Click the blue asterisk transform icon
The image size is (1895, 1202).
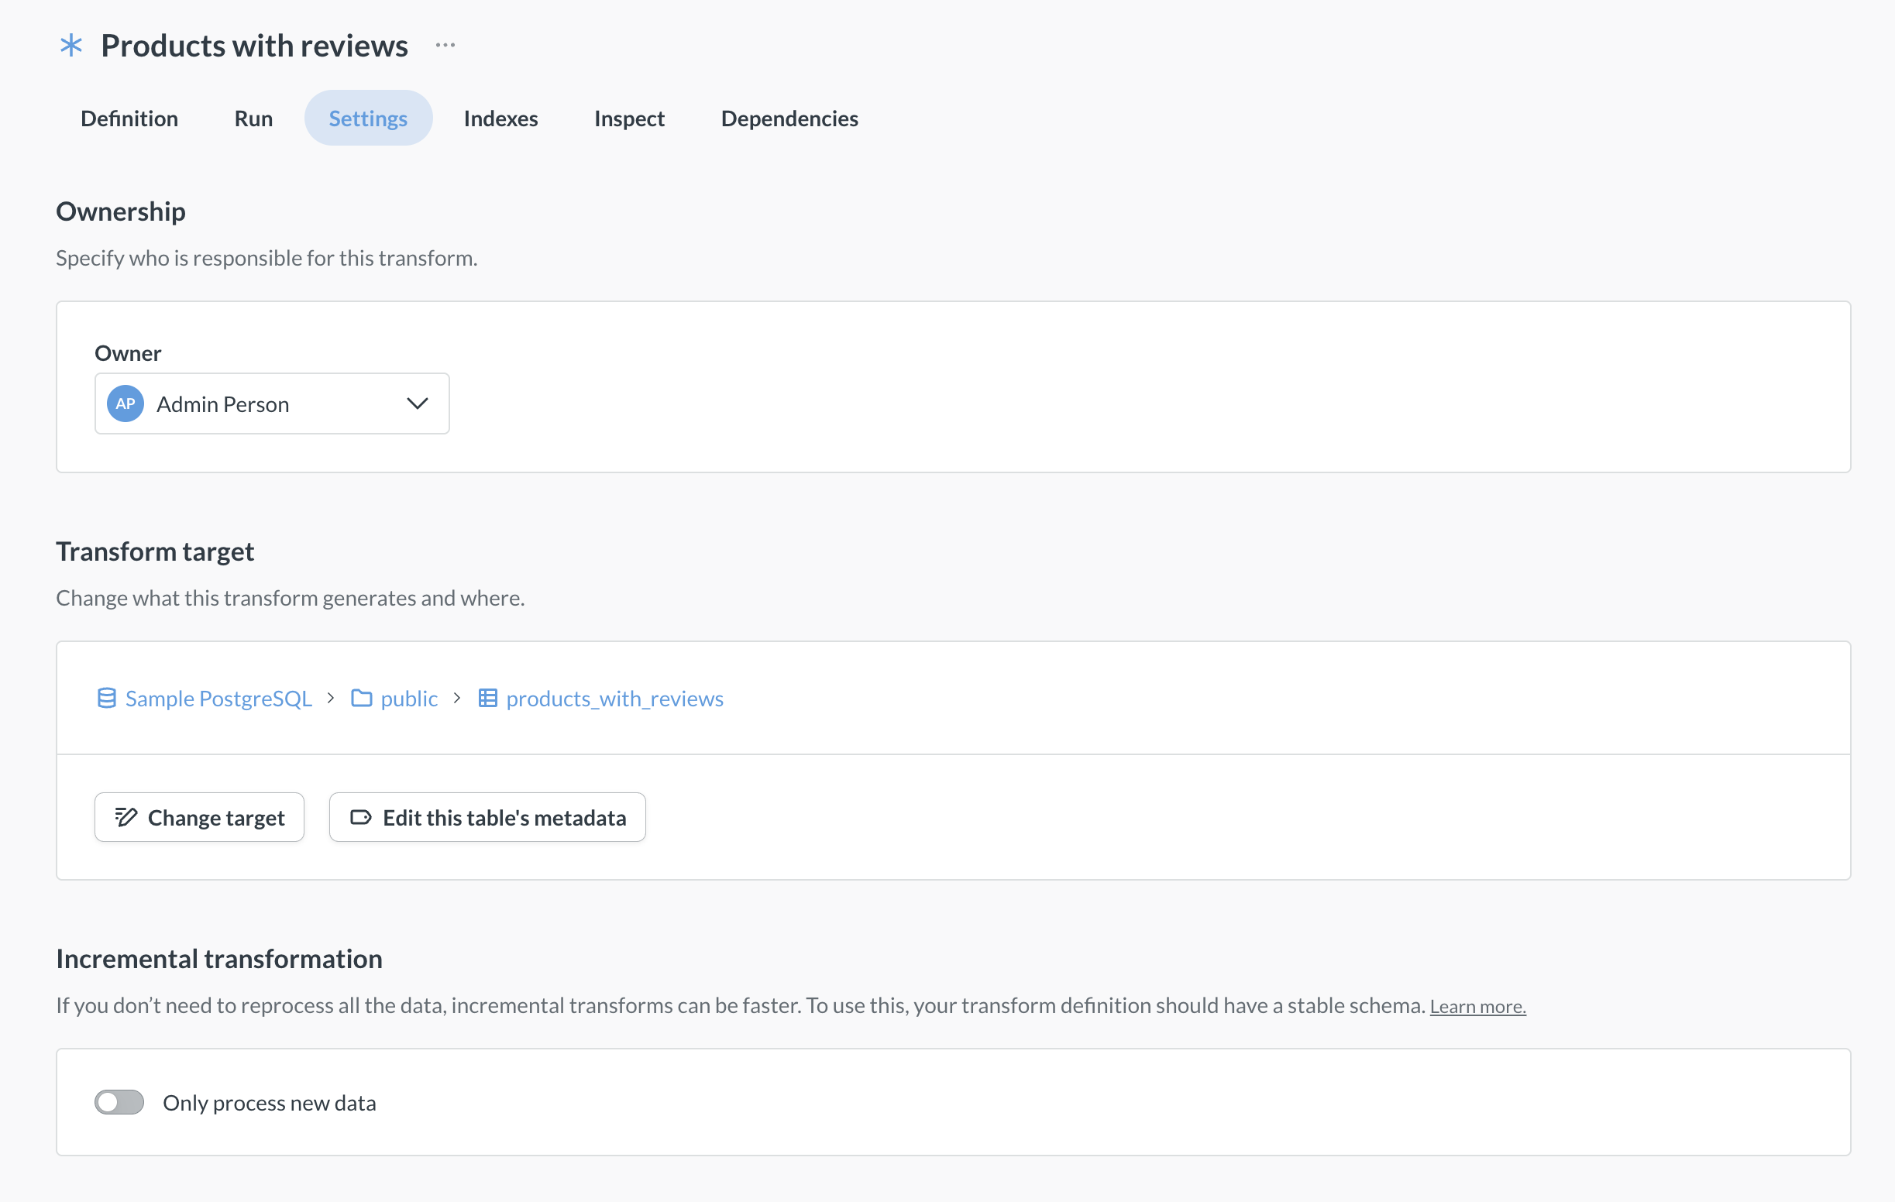pyautogui.click(x=71, y=46)
